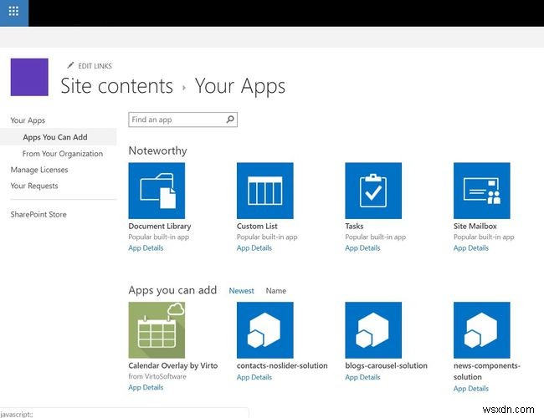The height and width of the screenshot is (418, 544).
Task: Click the Noteworthy section heading
Action: (x=158, y=150)
